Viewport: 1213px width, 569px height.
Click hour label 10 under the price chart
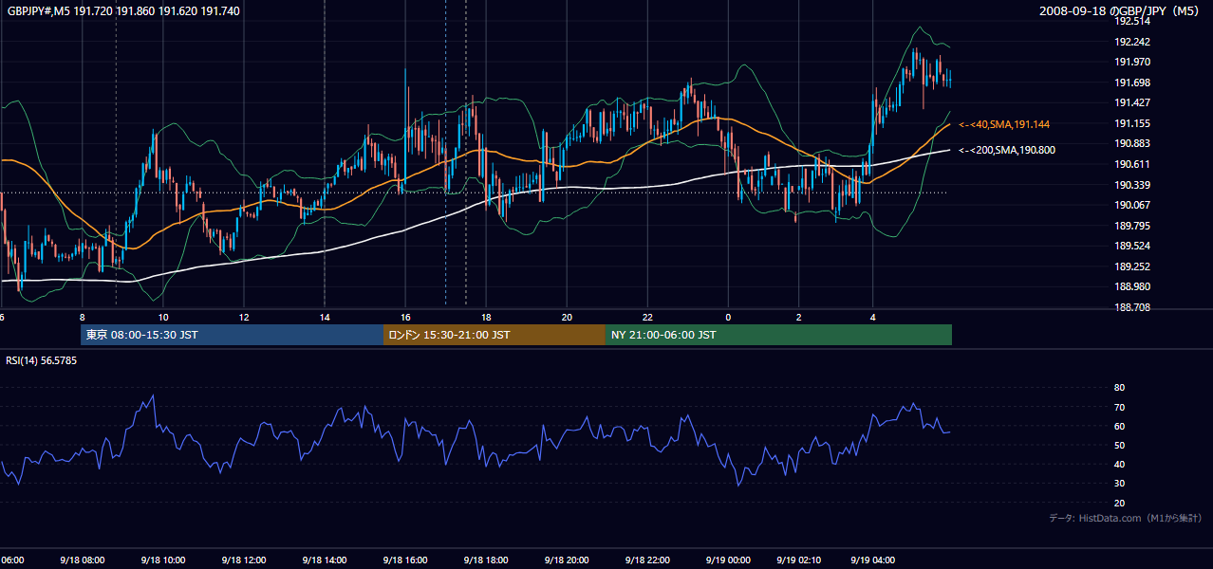click(163, 317)
